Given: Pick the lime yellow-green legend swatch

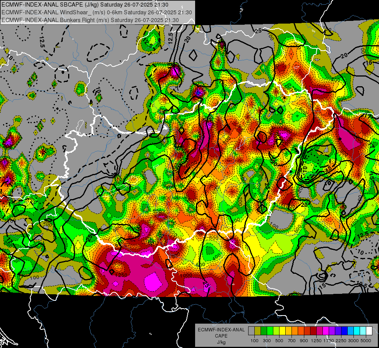Looking at the screenshot, I should pos(276,331).
